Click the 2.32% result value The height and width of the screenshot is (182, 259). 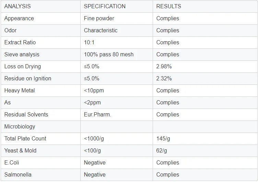tap(164, 79)
